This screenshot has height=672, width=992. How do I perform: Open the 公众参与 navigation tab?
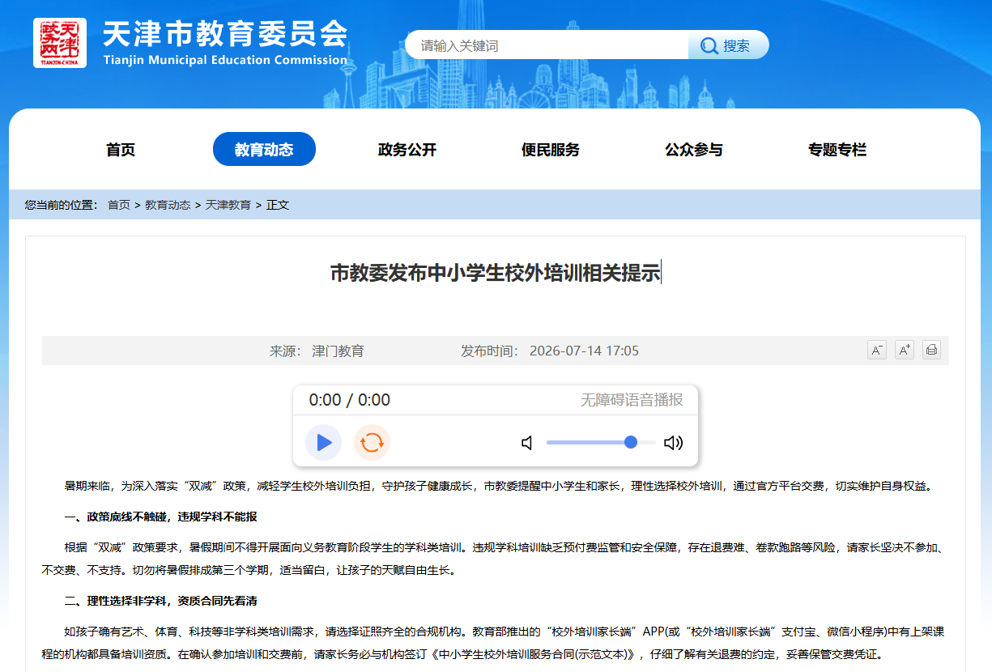(x=694, y=149)
